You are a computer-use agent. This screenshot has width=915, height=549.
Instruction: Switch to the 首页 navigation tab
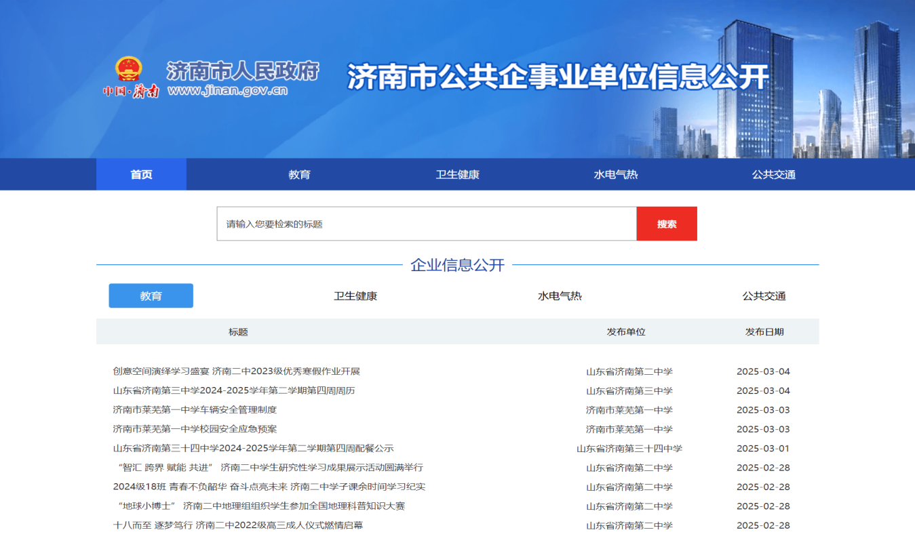(140, 174)
